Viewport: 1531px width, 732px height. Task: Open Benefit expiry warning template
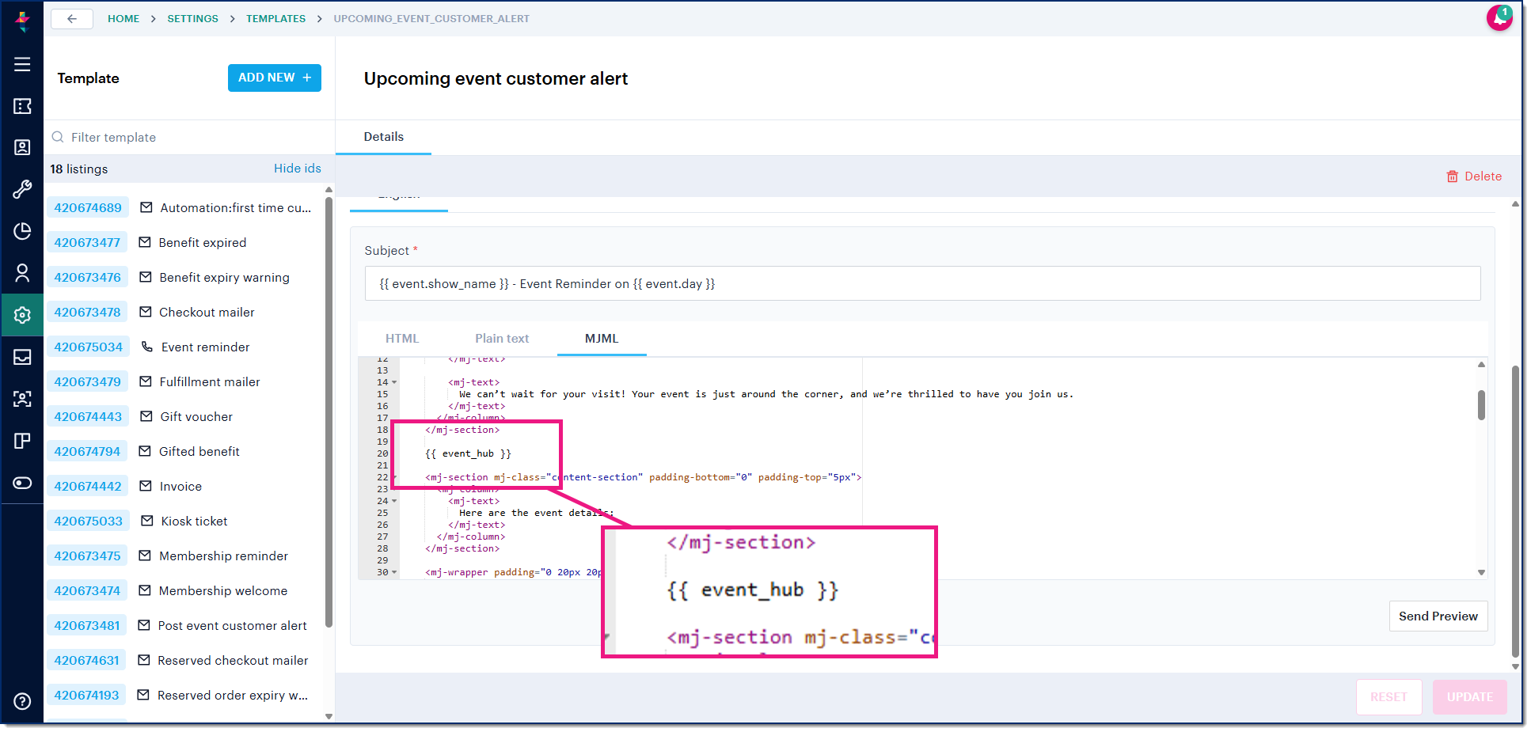click(224, 277)
